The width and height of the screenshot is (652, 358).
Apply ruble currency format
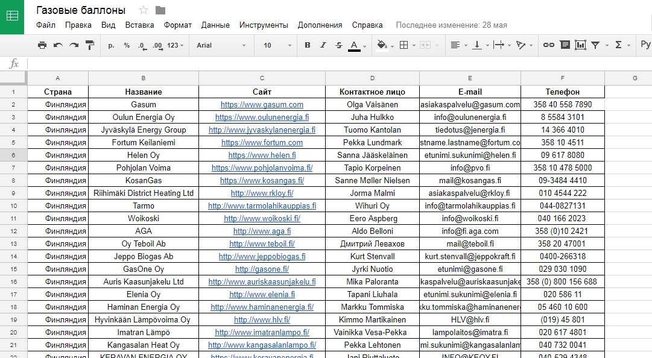click(111, 45)
